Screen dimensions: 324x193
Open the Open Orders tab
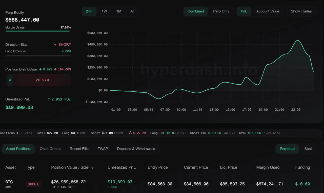(50, 149)
